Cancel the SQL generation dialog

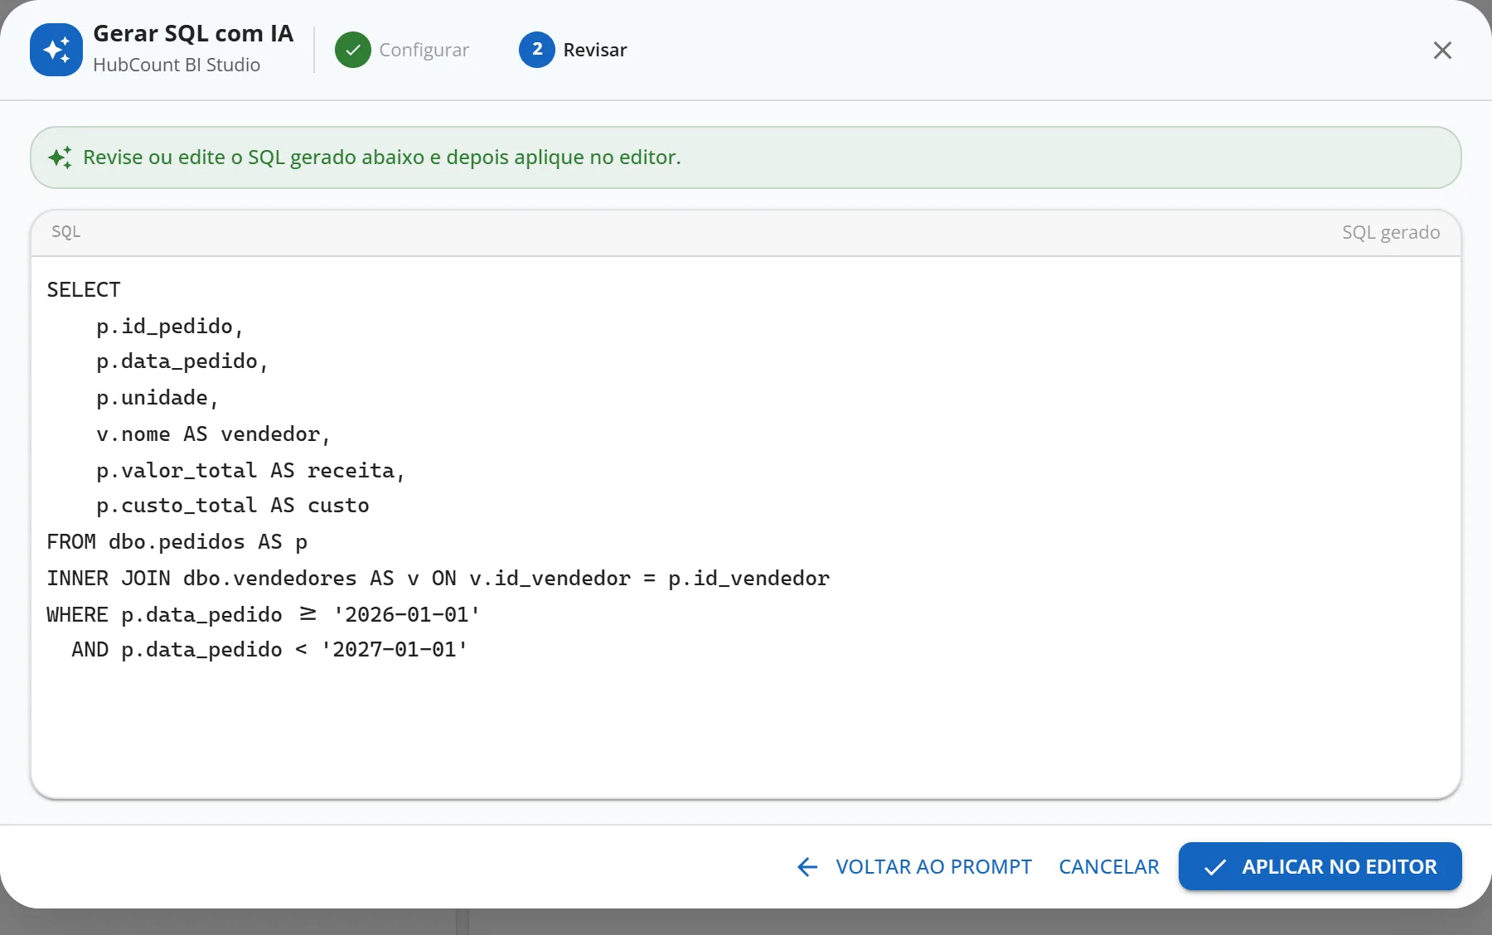coord(1109,867)
